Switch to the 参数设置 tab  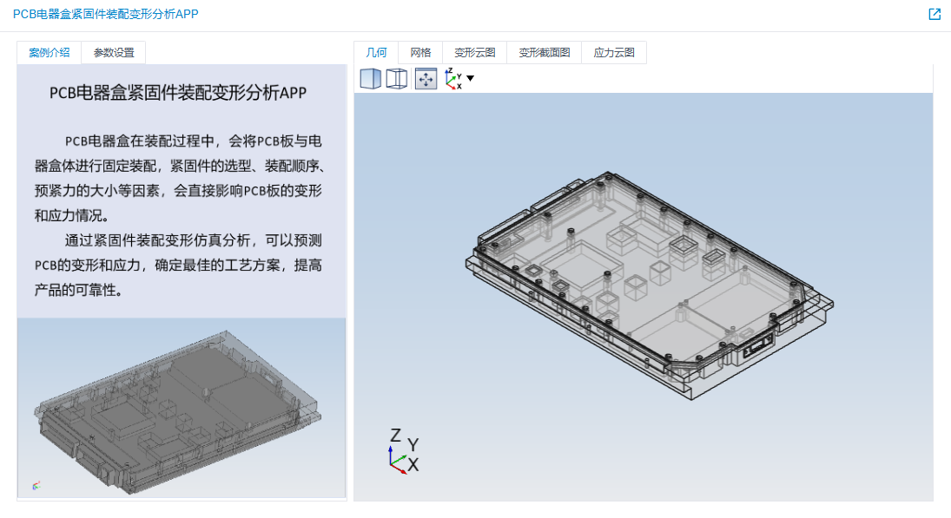114,53
